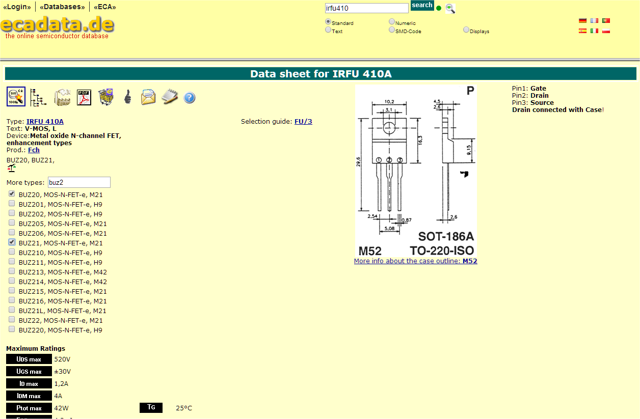
Task: Click the UGS max value ±30V
Action: pos(63,372)
